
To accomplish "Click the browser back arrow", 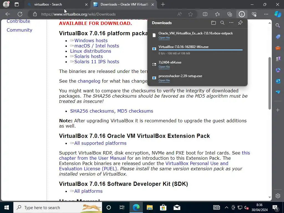I will [7, 14].
